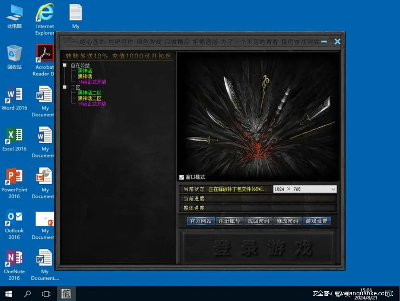Screen dimensions: 400x301
Task: Open the 回收站 recycle bin icon
Action: [x=14, y=57]
